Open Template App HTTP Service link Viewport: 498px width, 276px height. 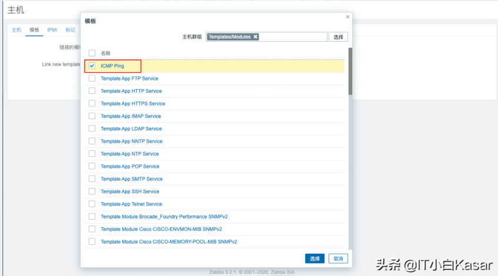pyautogui.click(x=131, y=91)
